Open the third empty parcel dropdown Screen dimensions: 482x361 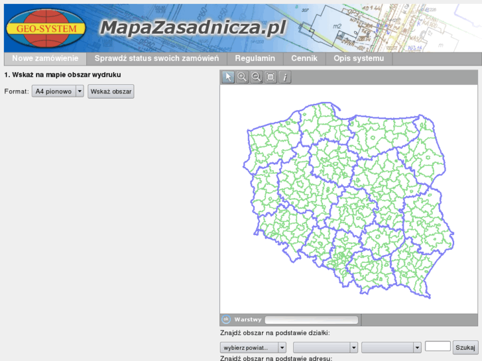[x=391, y=348]
